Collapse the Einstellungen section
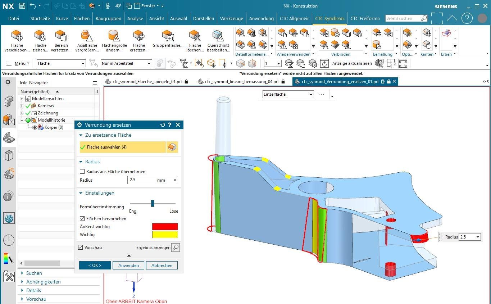 coord(81,193)
